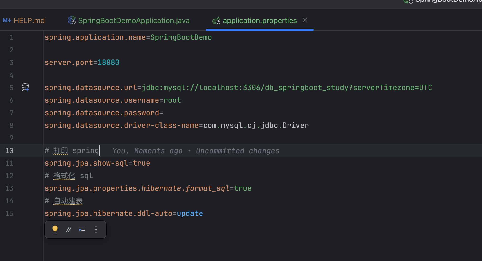This screenshot has width=482, height=261.
Task: Click the Java class icon on SpringBootDemoApplication tab
Action: tap(72, 20)
